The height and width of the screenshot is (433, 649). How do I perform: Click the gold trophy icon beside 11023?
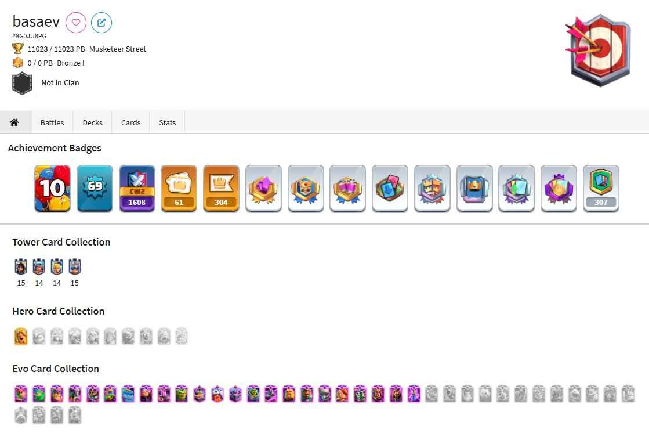(x=18, y=49)
